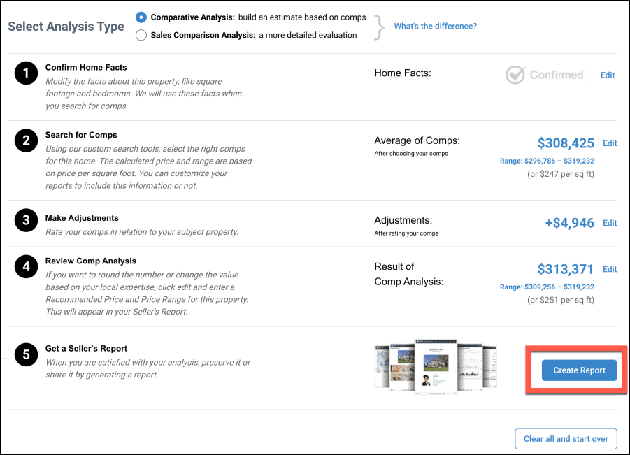Image resolution: width=630 pixels, height=455 pixels.
Task: Click the Create Report button
Action: click(579, 370)
